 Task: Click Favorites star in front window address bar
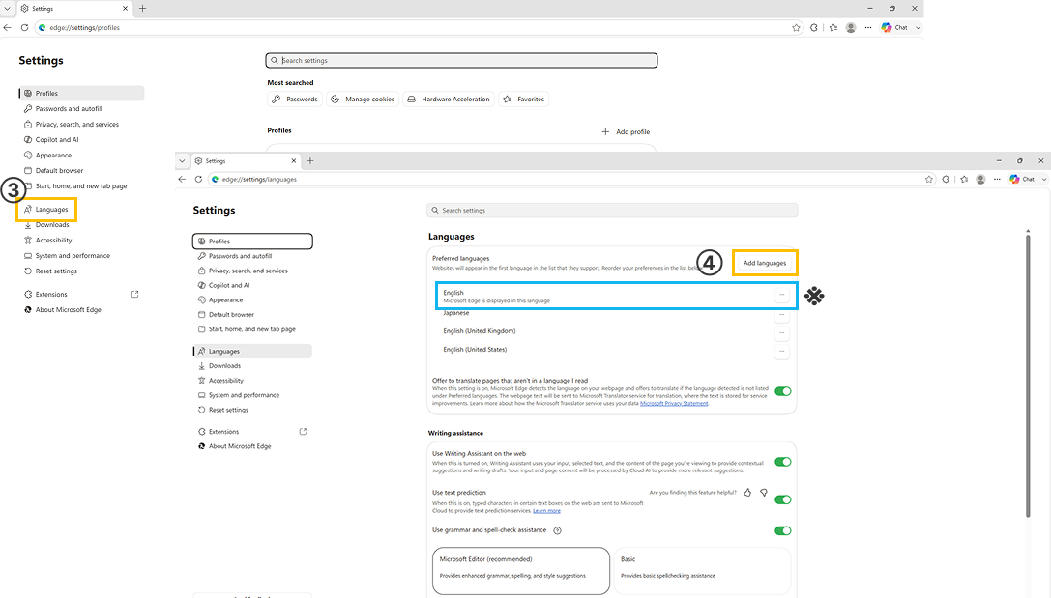(x=929, y=179)
